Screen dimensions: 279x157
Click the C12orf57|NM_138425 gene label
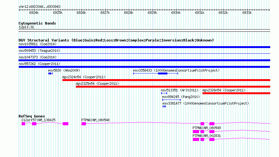pyautogui.click(x=39, y=120)
